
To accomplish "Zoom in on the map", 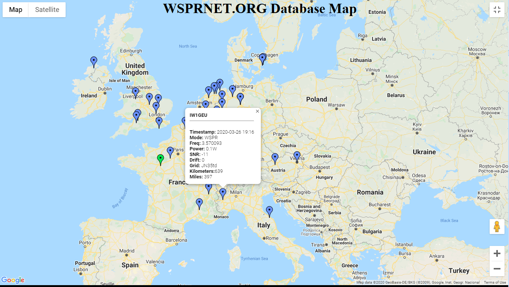I will point(497,254).
